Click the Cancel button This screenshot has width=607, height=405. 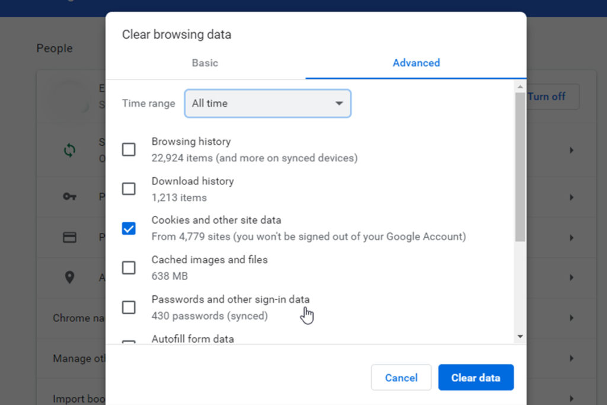[x=401, y=378]
